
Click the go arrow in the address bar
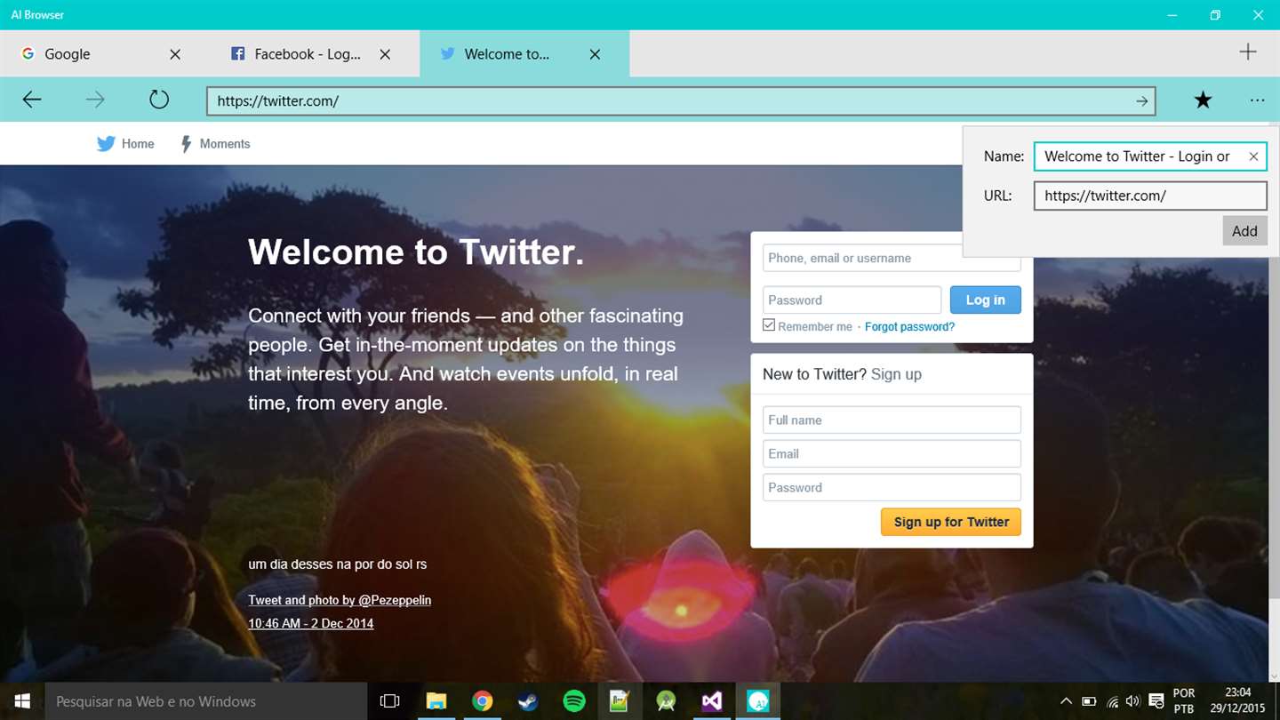1142,101
